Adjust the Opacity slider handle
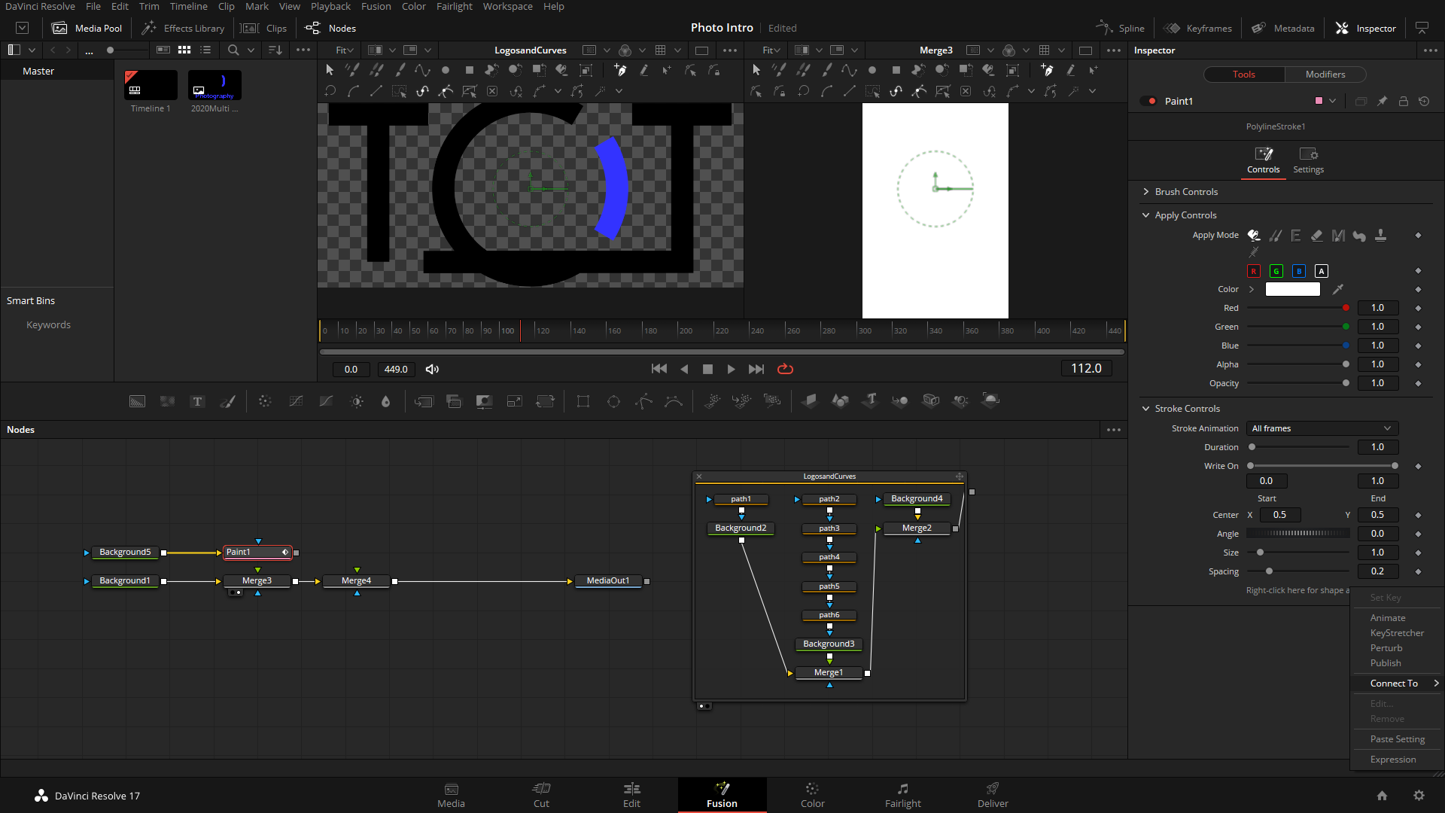1445x813 pixels. pos(1346,383)
